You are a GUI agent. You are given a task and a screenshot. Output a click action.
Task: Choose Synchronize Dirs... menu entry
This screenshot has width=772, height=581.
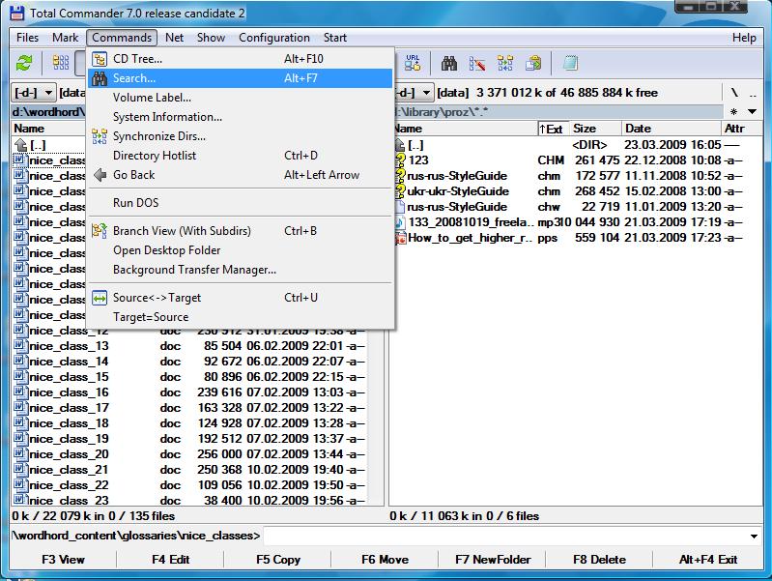pyautogui.click(x=241, y=136)
